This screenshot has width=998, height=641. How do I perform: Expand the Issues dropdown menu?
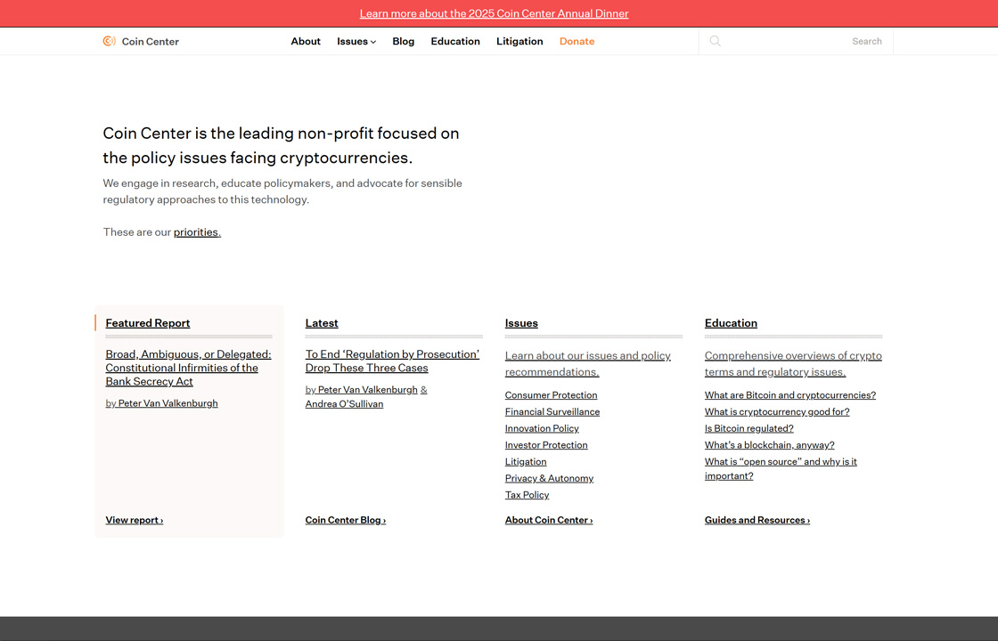(x=356, y=41)
